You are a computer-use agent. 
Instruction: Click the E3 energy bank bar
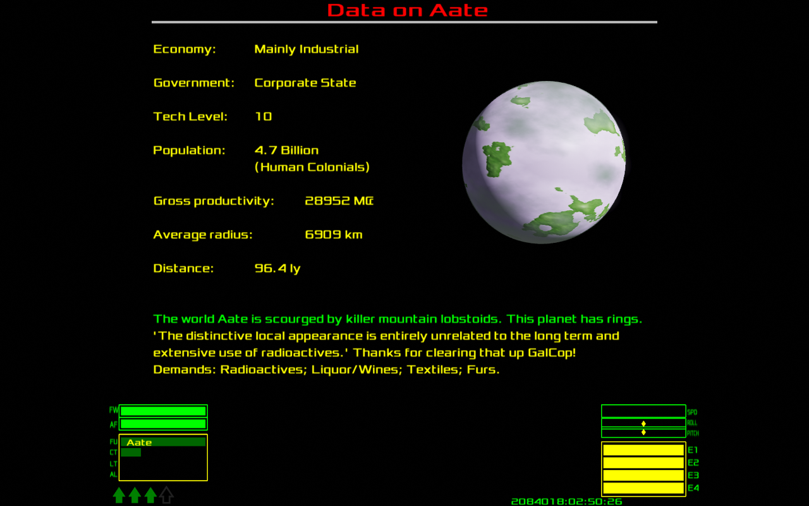643,475
